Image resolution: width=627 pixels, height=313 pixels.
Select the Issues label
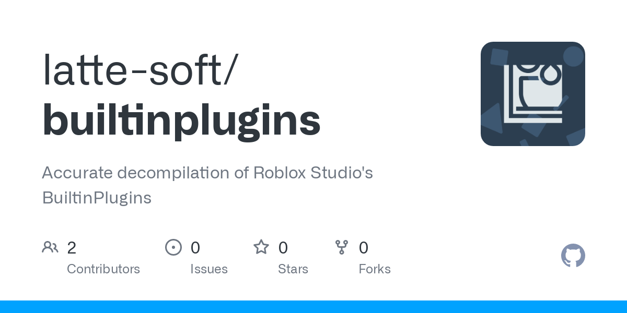pos(209,269)
